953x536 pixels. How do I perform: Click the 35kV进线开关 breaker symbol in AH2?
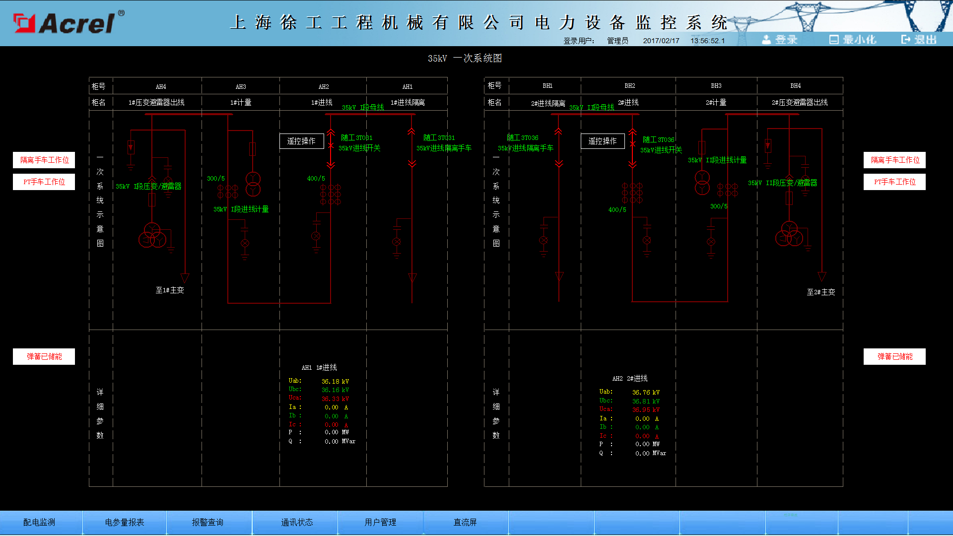tap(331, 145)
